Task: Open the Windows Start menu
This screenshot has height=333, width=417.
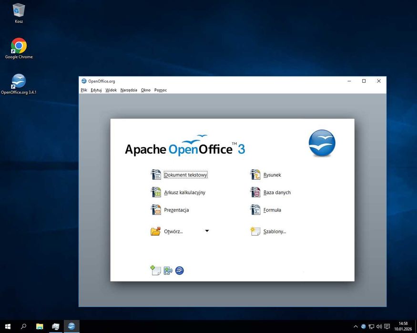Action: tap(8, 326)
